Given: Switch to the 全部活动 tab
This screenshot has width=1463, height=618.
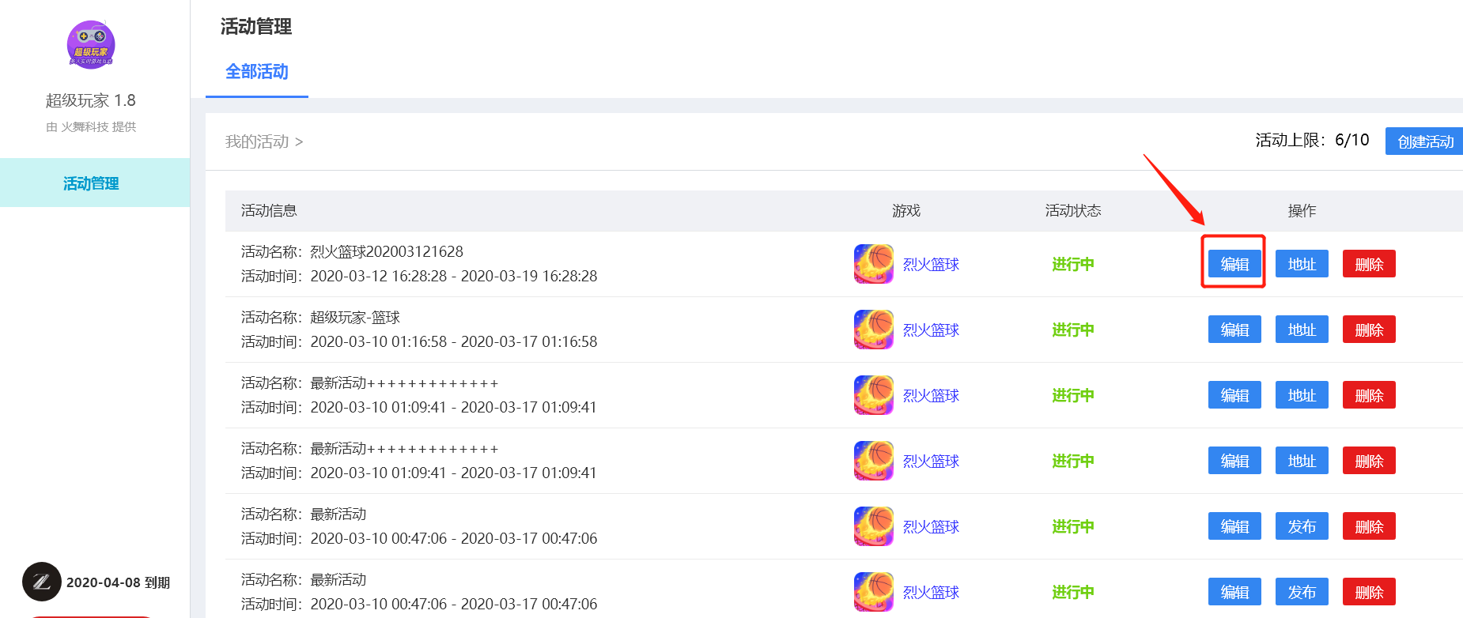Looking at the screenshot, I should 256,72.
